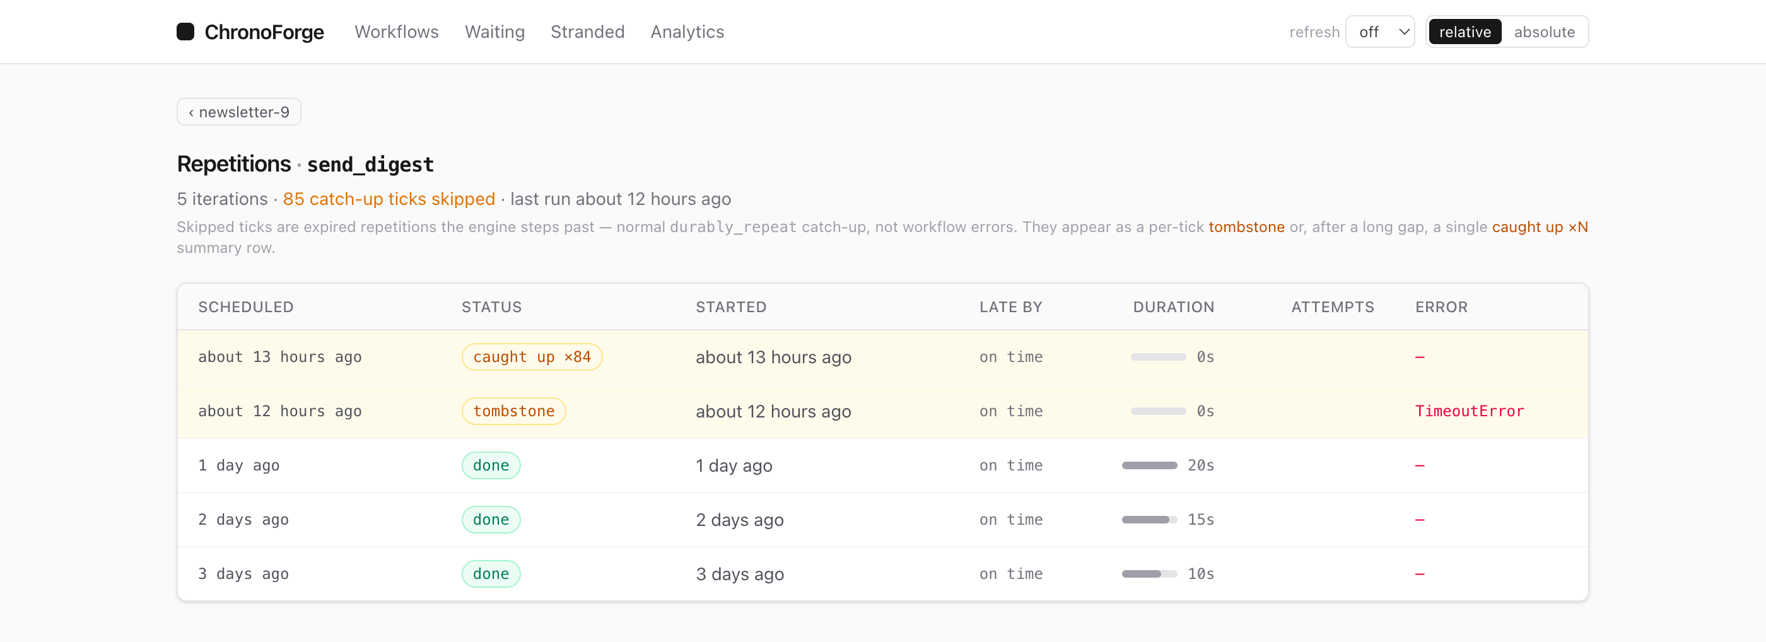Click the TimeoutError error text

[x=1469, y=411]
